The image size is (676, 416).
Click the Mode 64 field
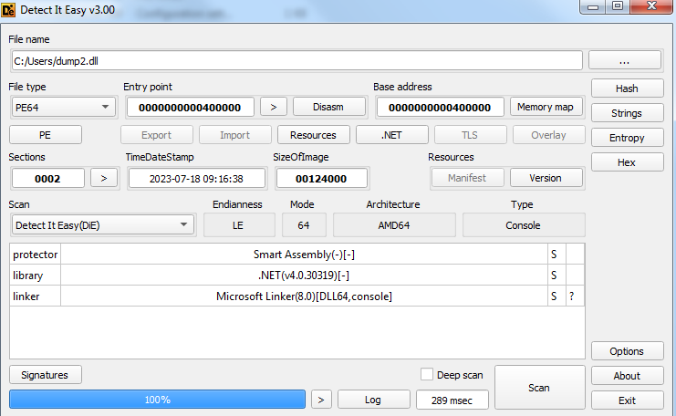point(304,225)
